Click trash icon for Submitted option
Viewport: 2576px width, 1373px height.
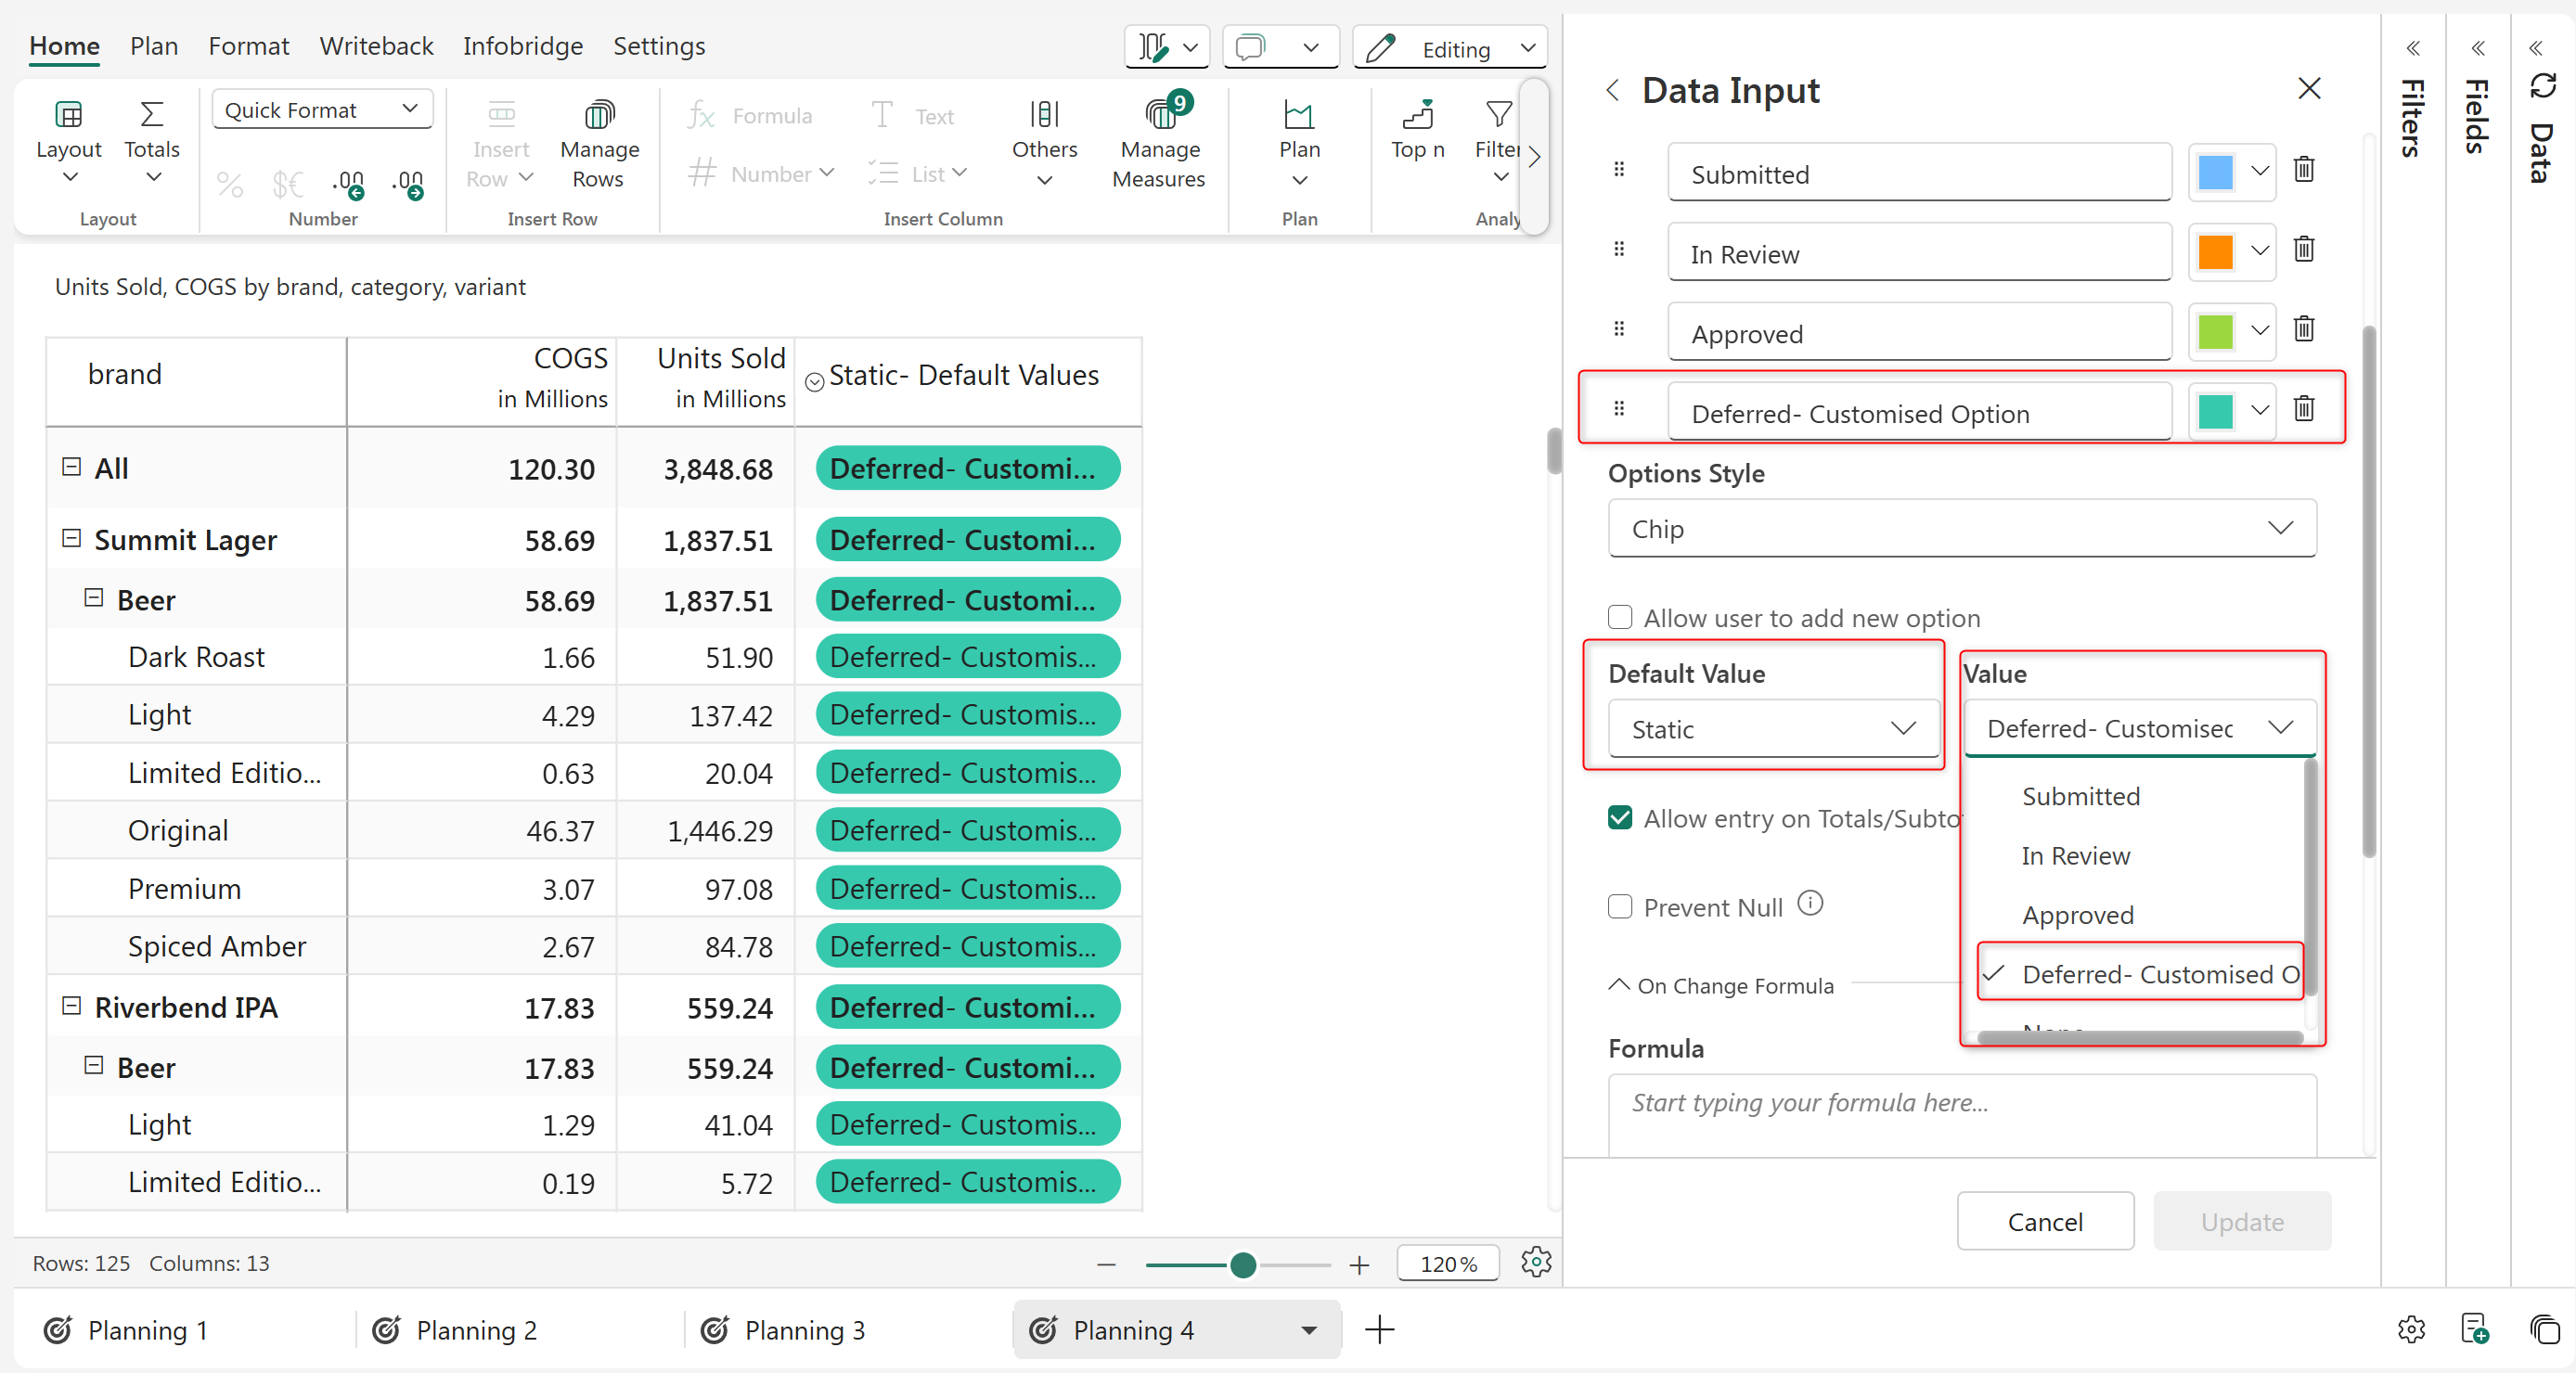[2303, 170]
